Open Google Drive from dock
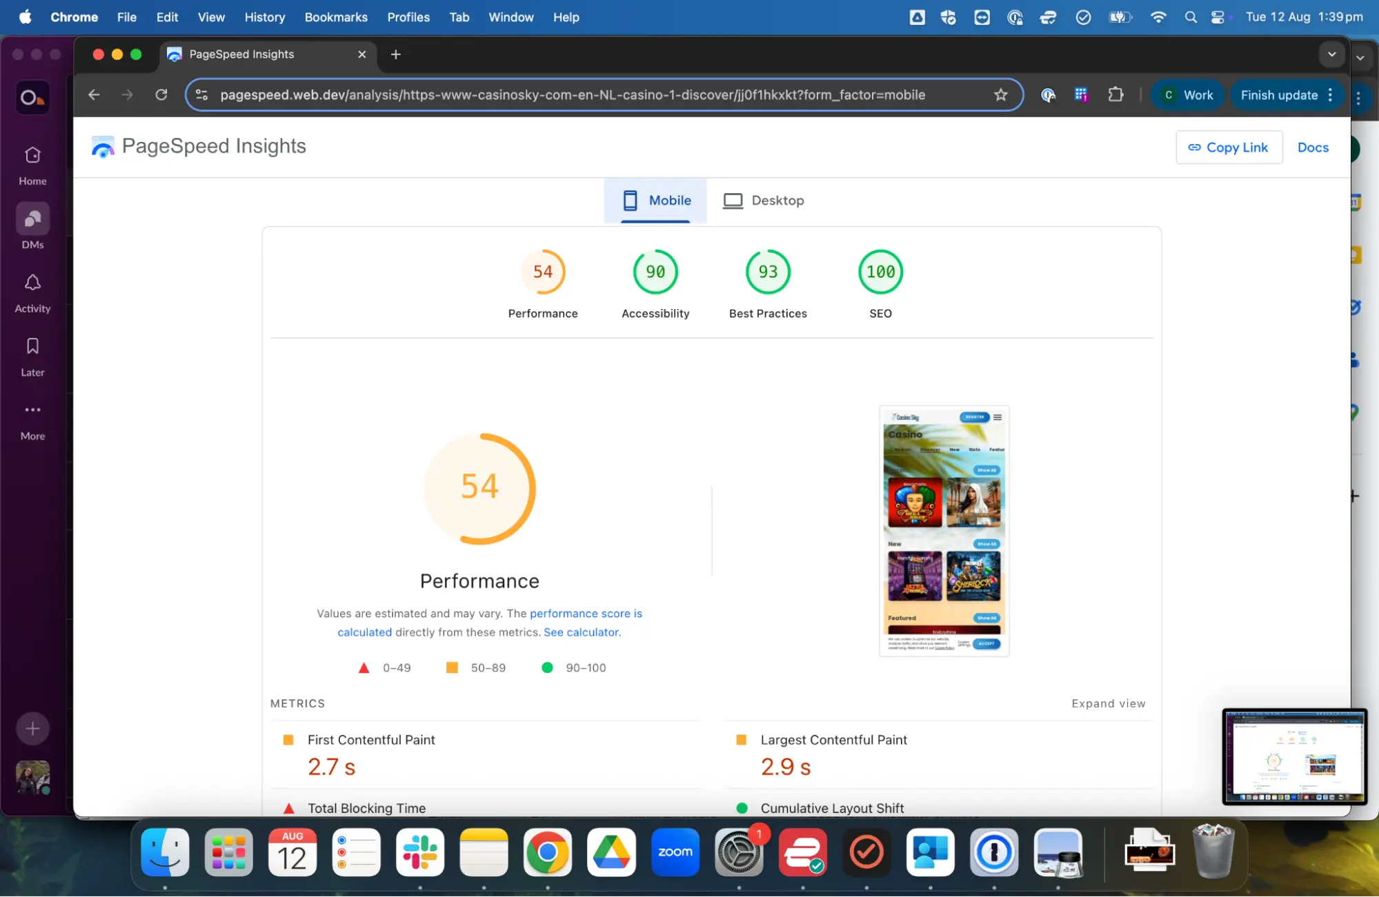 click(x=611, y=853)
